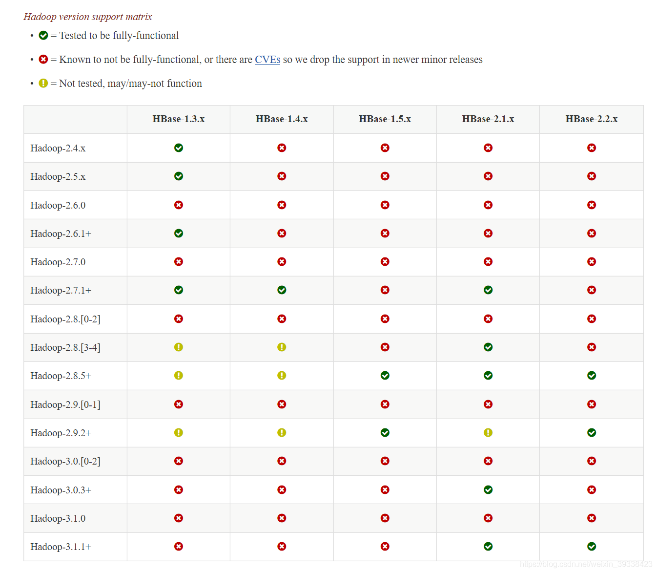
Task: Click the Hadoop-2.6.1+ row label
Action: 61,233
